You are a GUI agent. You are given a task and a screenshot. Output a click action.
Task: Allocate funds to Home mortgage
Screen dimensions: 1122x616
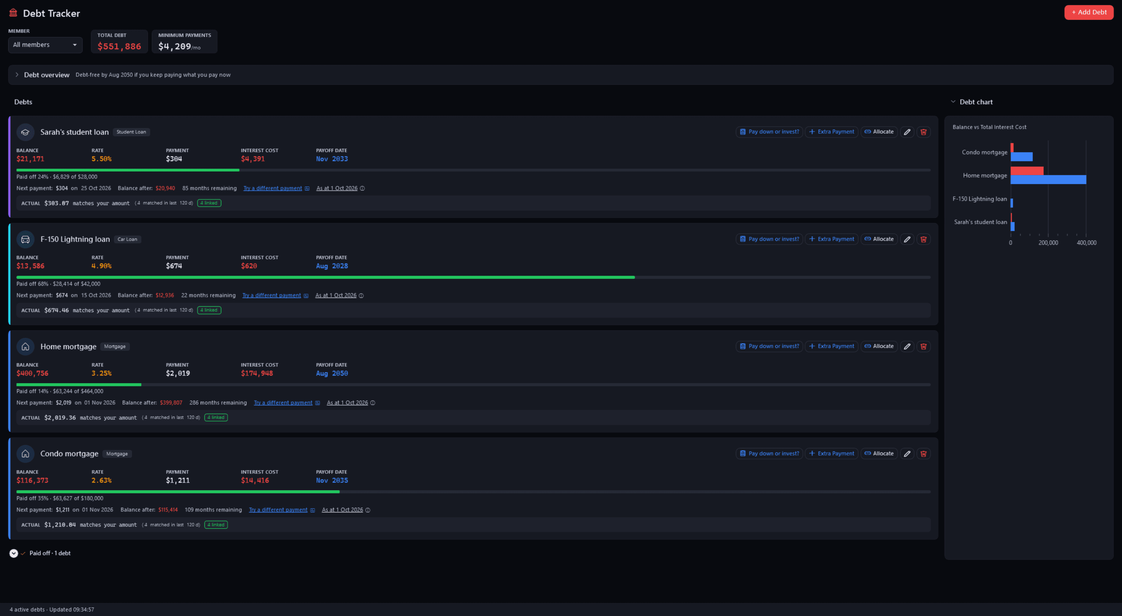pyautogui.click(x=879, y=346)
